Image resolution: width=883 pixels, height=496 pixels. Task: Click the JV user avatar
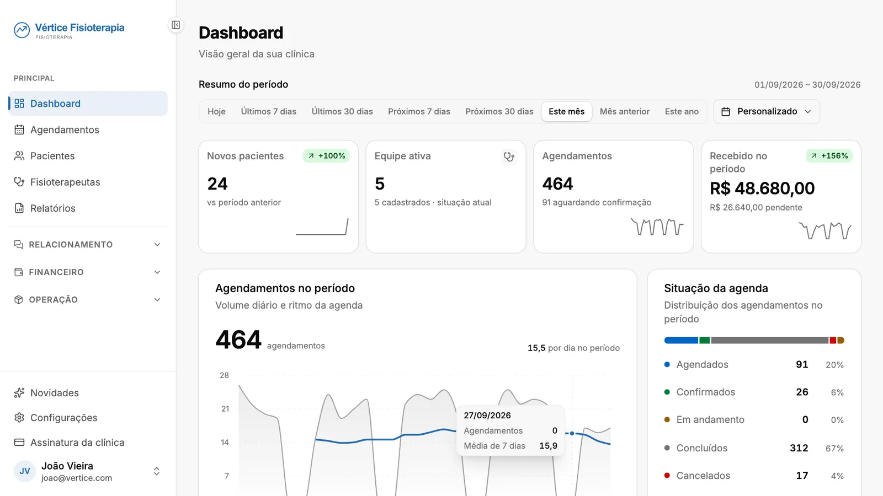pyautogui.click(x=25, y=471)
